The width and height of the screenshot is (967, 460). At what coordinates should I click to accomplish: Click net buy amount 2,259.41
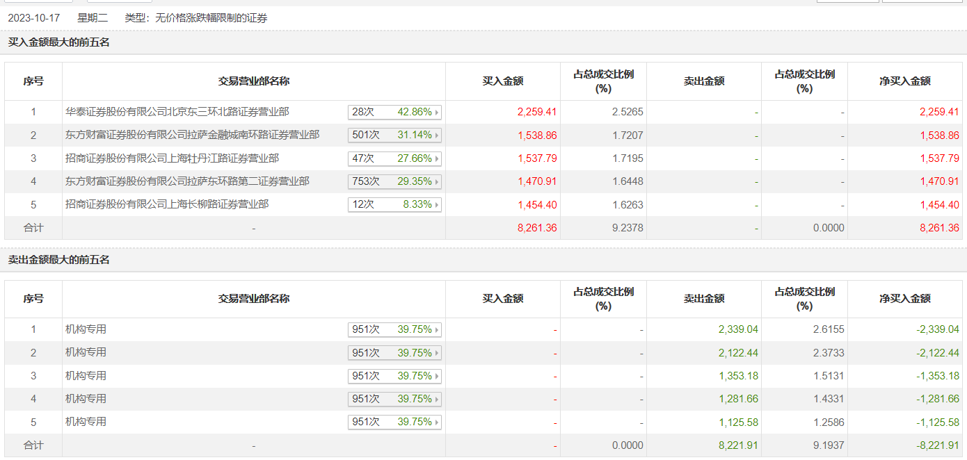[938, 112]
